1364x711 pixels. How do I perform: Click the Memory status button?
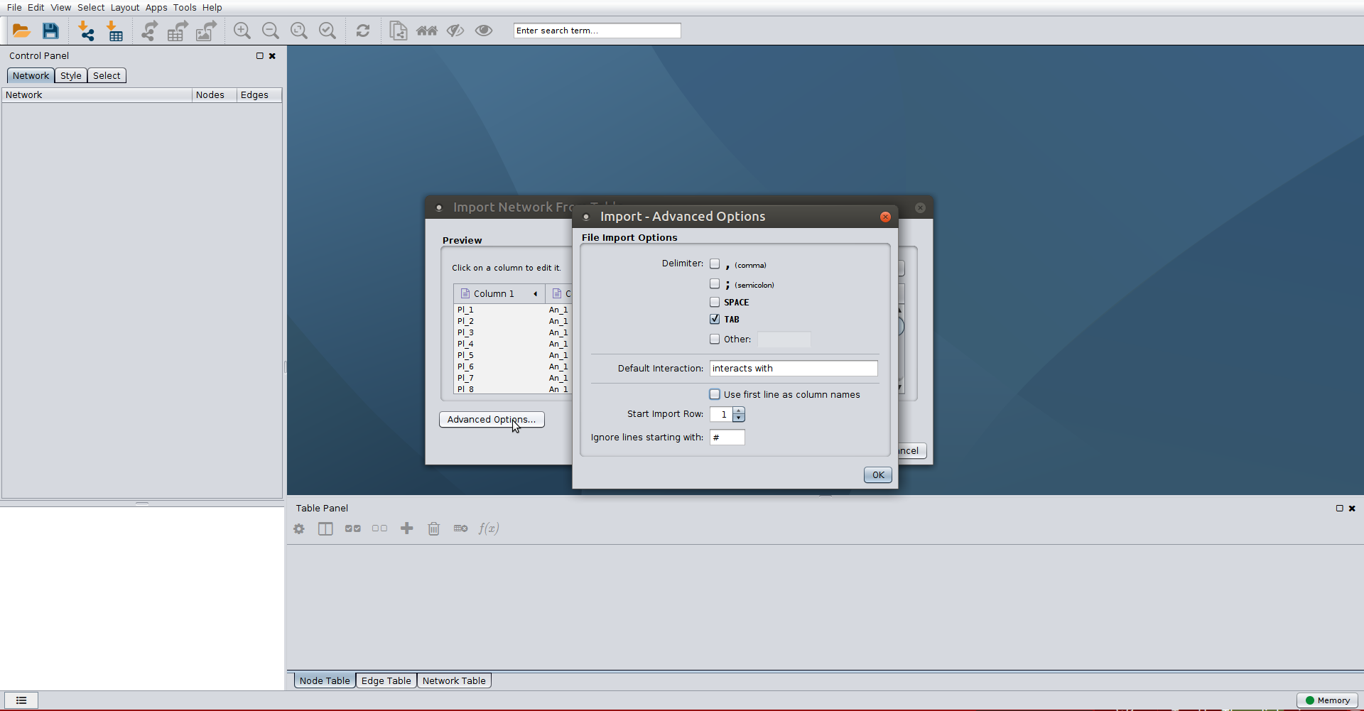pyautogui.click(x=1327, y=700)
